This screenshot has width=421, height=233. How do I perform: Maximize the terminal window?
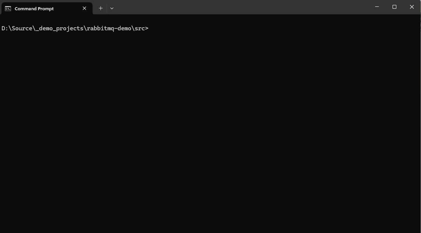click(394, 7)
